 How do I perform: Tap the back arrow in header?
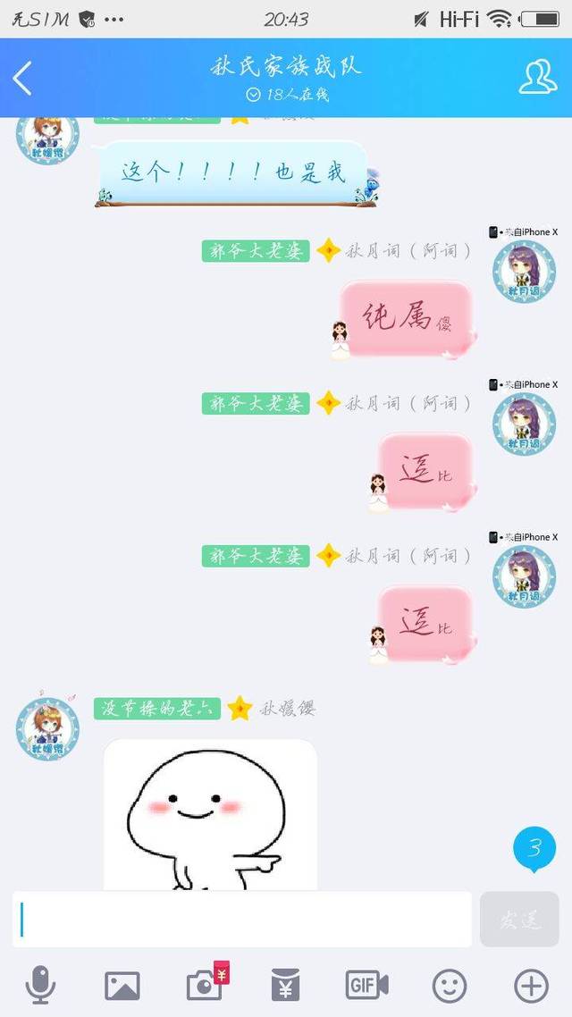click(x=22, y=79)
